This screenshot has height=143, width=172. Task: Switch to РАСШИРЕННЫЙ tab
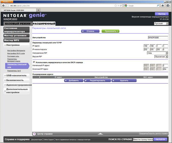44,24
